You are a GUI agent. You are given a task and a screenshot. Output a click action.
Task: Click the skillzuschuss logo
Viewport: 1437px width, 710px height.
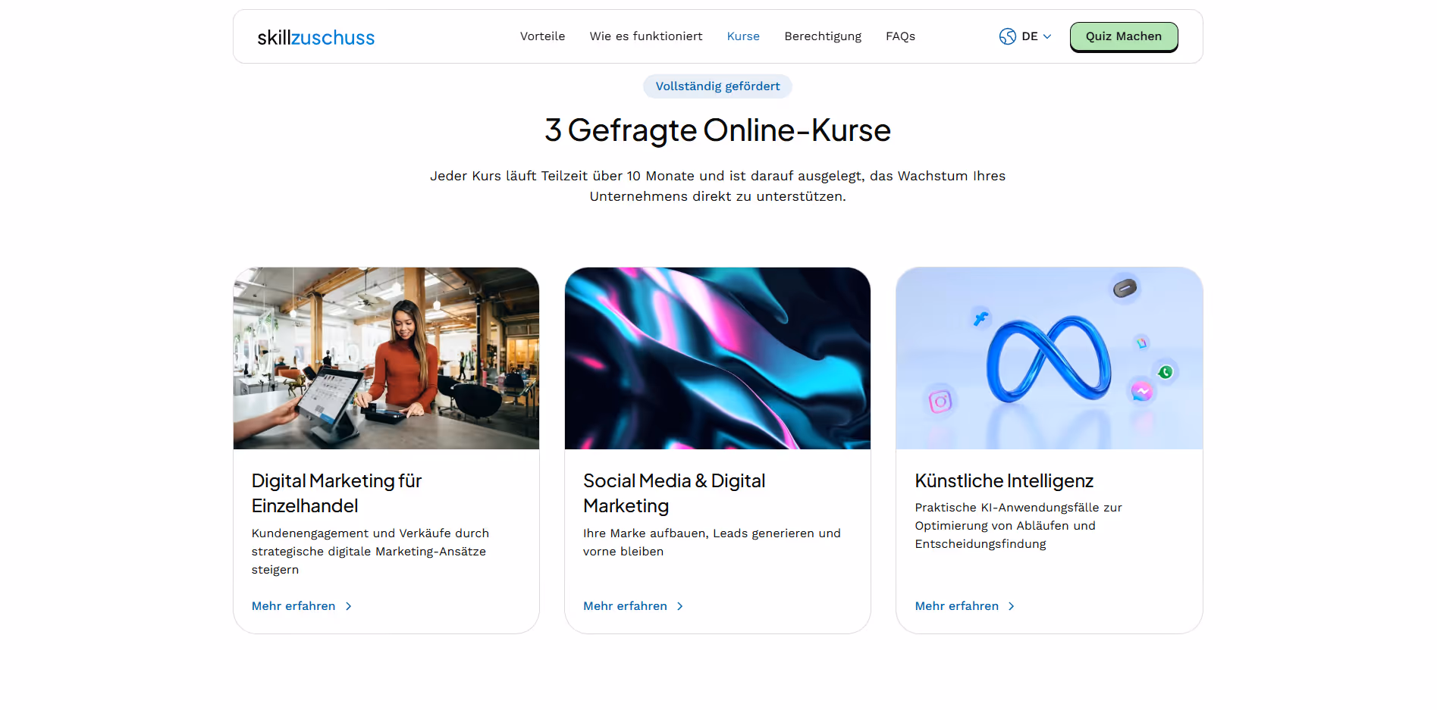tap(315, 37)
